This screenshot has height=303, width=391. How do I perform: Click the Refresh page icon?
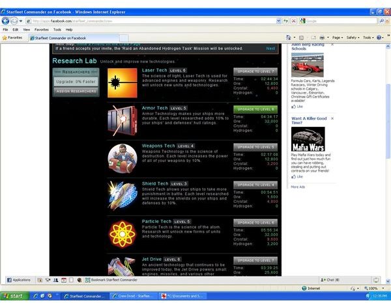pos(286,21)
